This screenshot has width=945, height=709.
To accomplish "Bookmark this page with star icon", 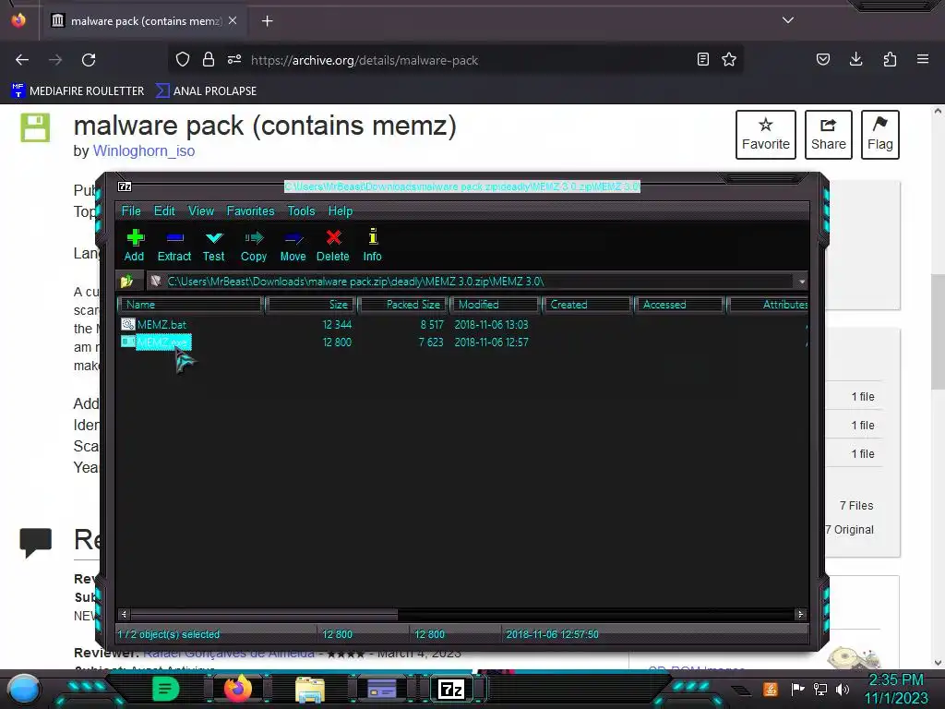I will [x=729, y=59].
